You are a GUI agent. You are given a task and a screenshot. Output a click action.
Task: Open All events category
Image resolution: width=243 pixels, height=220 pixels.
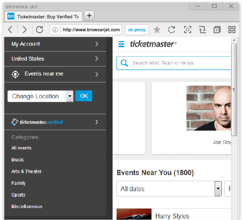21,148
